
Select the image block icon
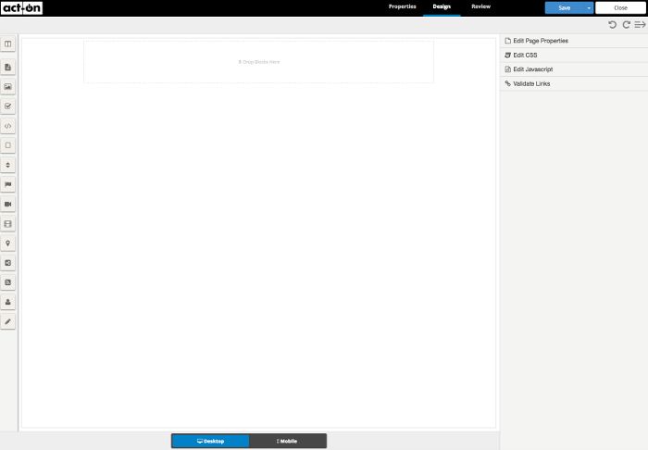7,87
